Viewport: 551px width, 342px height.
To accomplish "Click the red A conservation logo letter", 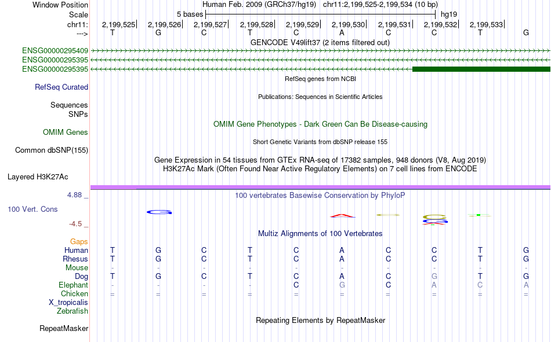I will 342,216.
